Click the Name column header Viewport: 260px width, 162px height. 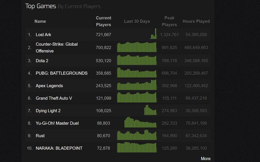point(40,21)
